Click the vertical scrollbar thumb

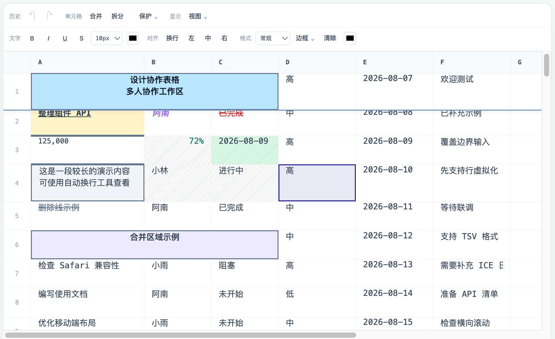coord(547,65)
